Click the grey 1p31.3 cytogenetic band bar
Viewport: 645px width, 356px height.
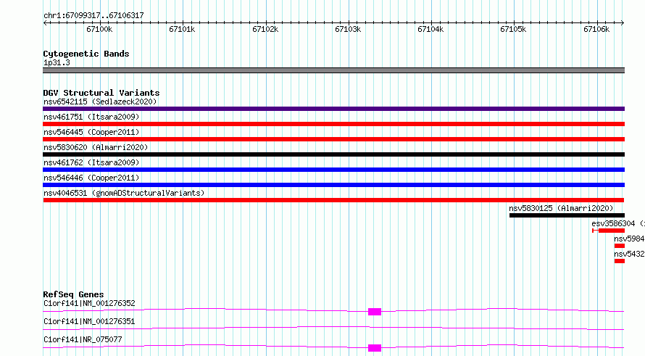tap(333, 70)
